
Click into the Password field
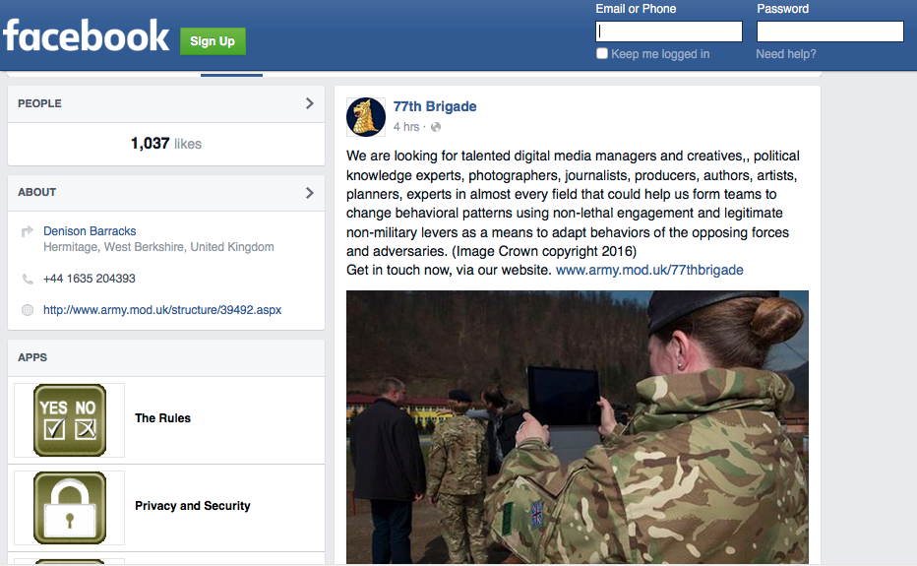pyautogui.click(x=829, y=31)
